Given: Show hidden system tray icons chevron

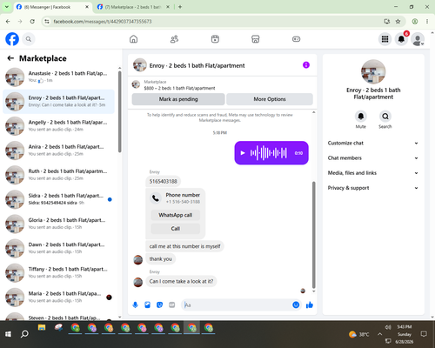Looking at the screenshot, I should 379,334.
